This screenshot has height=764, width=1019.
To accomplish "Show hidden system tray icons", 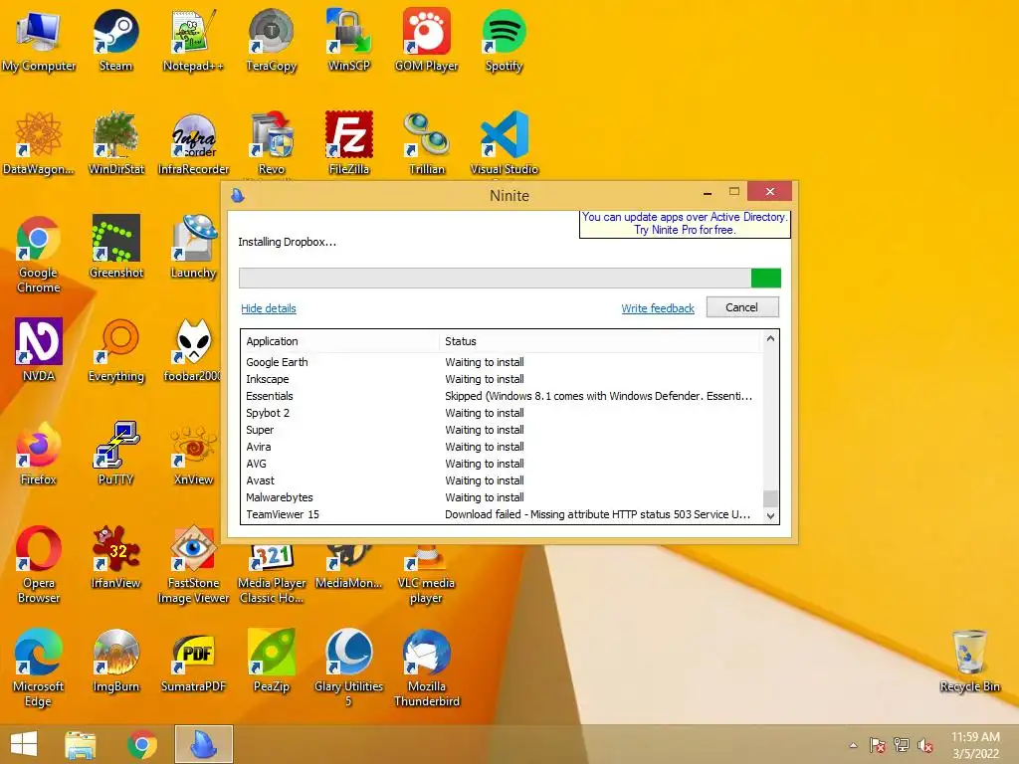I will (x=854, y=745).
